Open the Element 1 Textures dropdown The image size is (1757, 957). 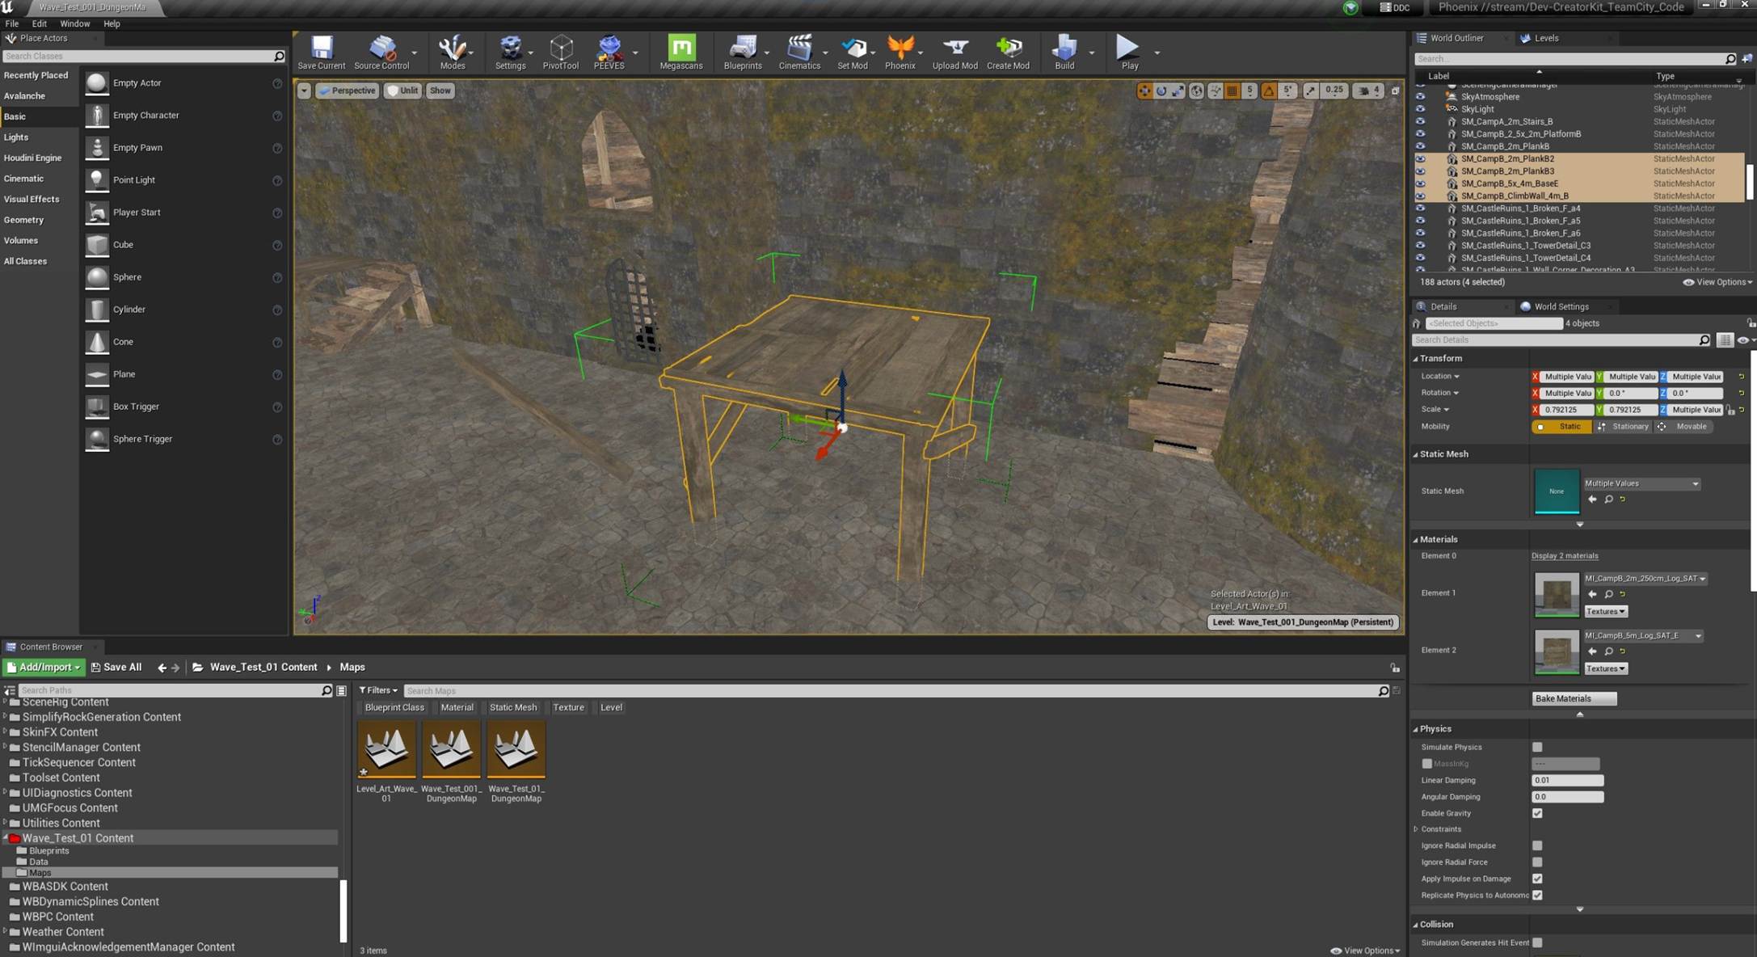pos(1605,611)
